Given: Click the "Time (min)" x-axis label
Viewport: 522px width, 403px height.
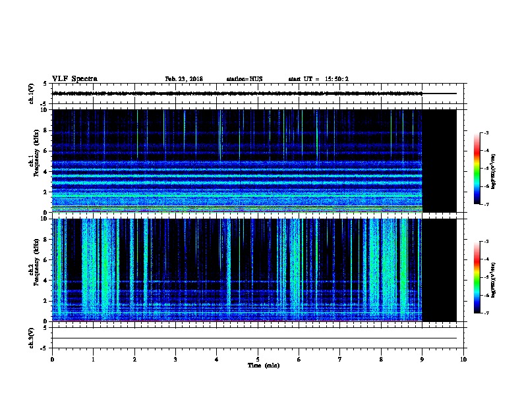Looking at the screenshot, I should [264, 365].
